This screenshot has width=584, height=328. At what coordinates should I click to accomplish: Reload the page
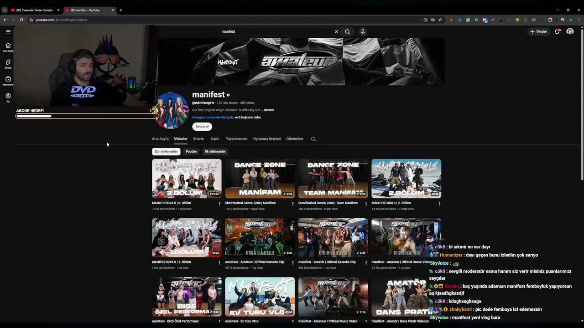(x=21, y=20)
